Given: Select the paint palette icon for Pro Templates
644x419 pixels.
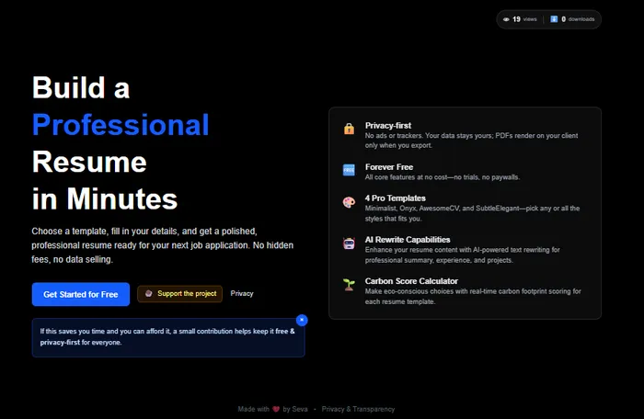Looking at the screenshot, I should (349, 202).
